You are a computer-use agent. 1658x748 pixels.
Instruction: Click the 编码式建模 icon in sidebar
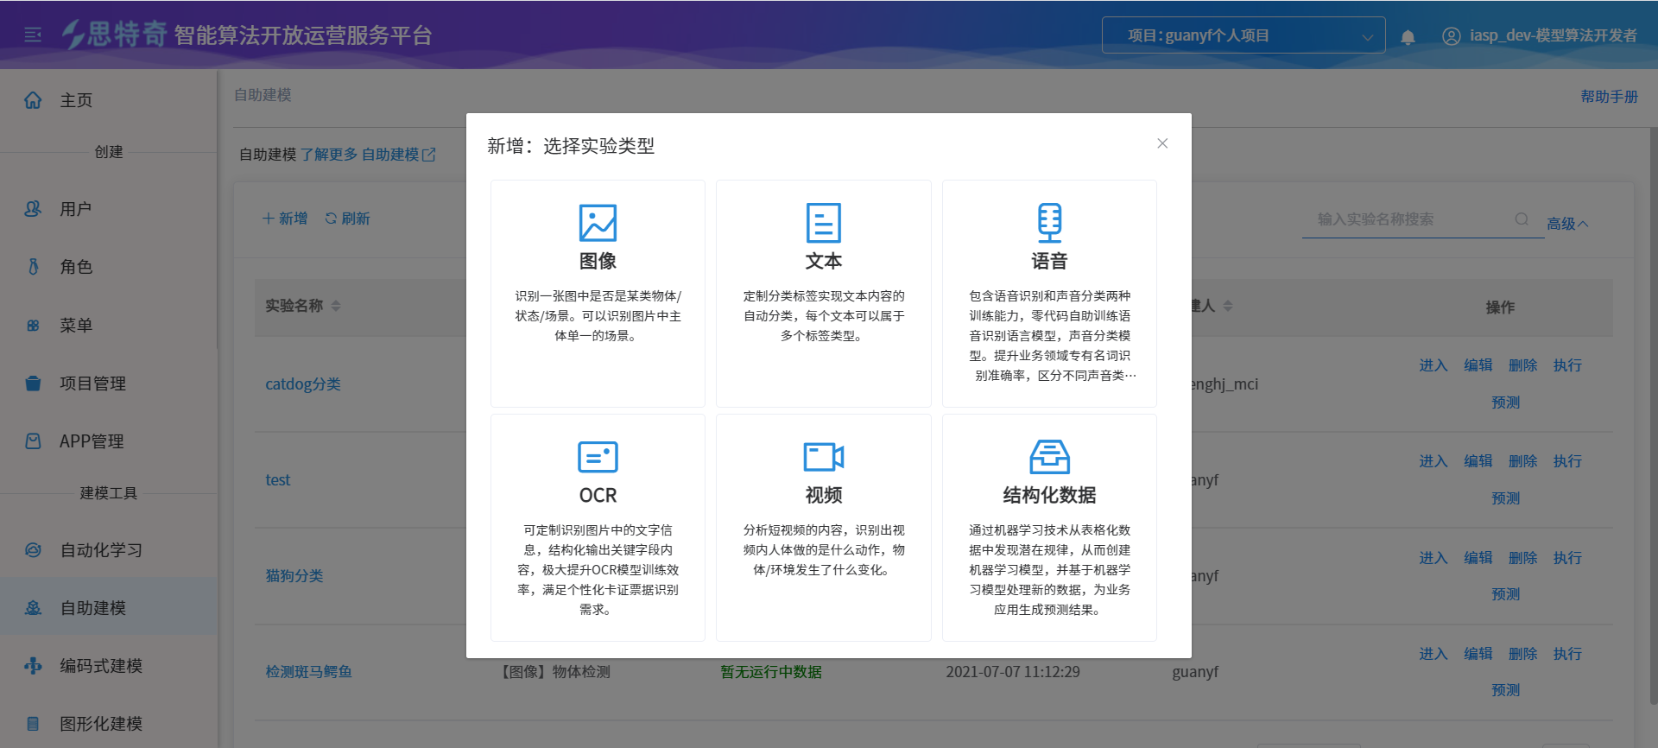[x=33, y=666]
